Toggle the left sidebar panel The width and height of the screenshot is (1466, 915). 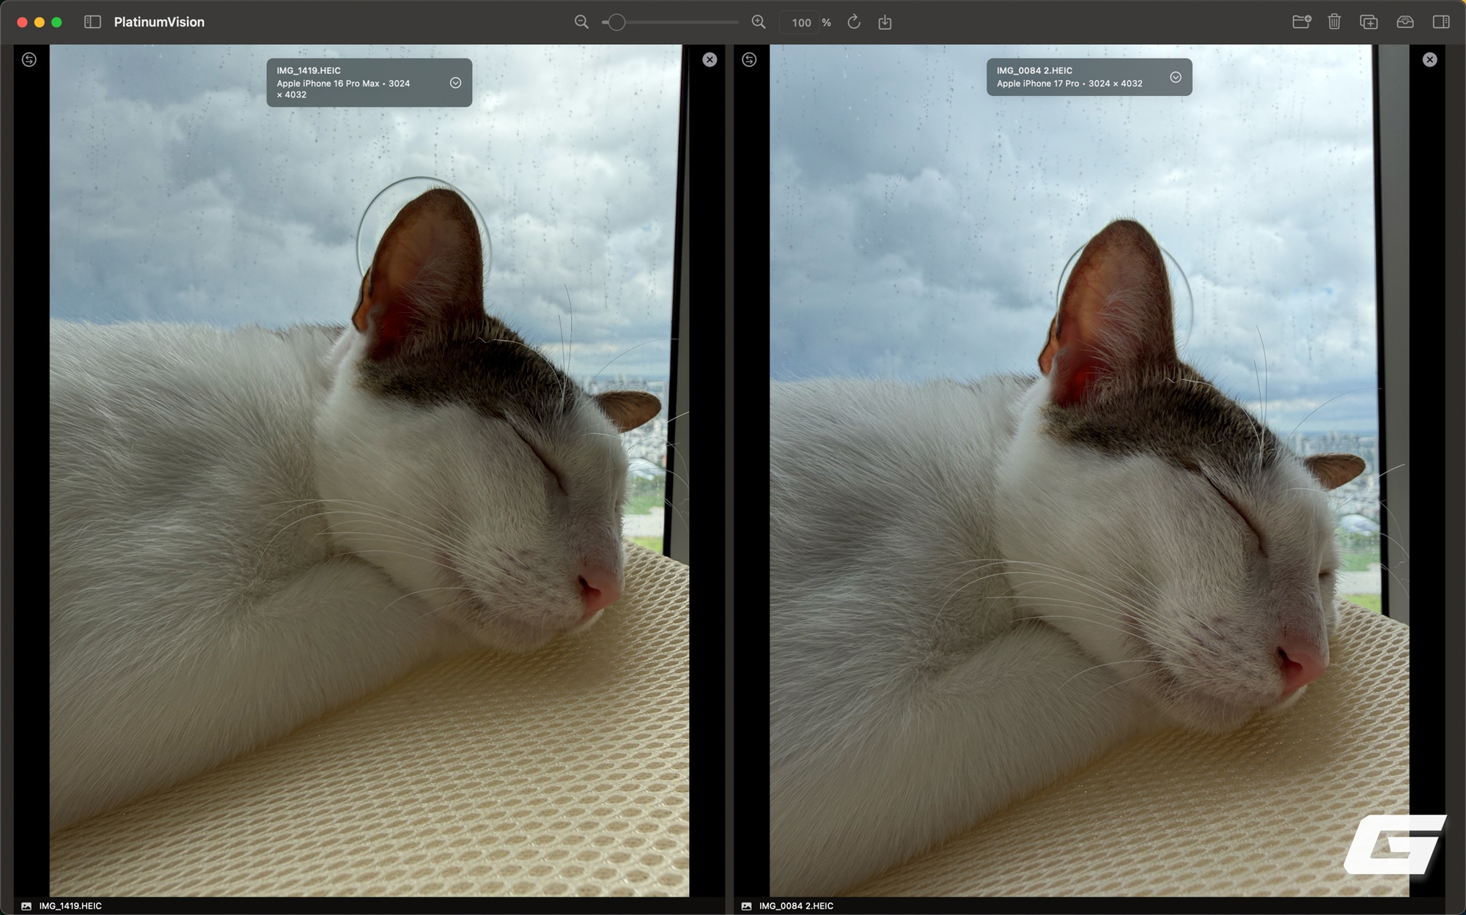[x=92, y=22]
